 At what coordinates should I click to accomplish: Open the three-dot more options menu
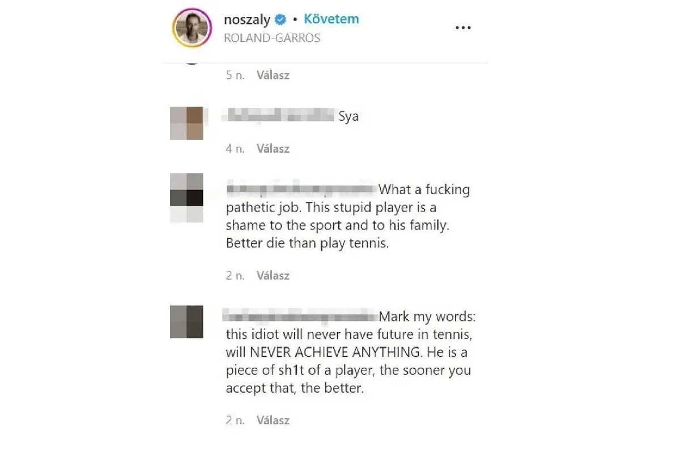pyautogui.click(x=463, y=28)
